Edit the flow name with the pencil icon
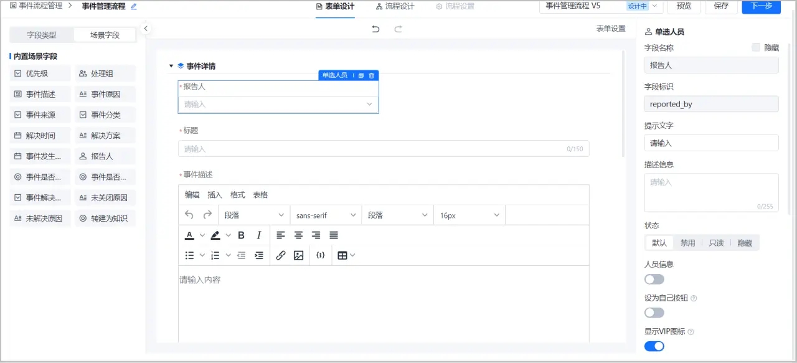The height and width of the screenshot is (363, 797). (134, 6)
